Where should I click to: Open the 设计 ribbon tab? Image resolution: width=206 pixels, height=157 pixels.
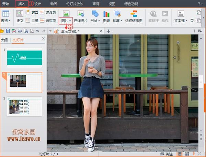[x=38, y=4]
